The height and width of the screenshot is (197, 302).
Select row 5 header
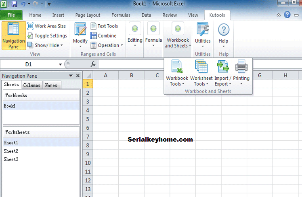[88, 119]
